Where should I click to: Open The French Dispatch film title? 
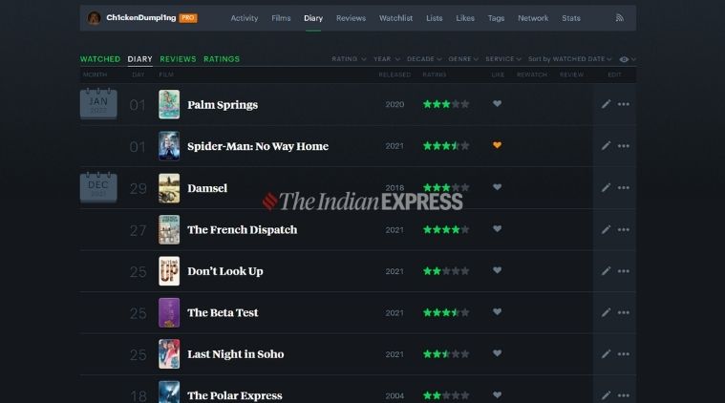[x=243, y=230]
